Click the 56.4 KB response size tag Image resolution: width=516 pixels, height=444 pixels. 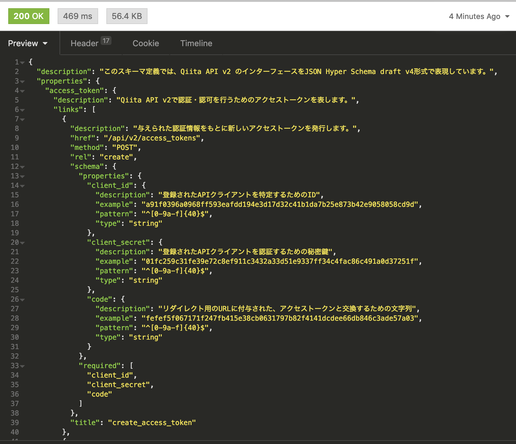point(127,16)
